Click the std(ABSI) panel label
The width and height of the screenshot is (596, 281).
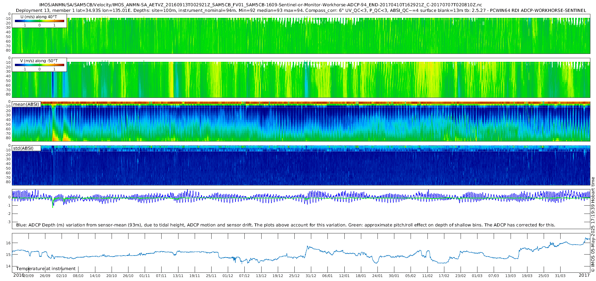click(x=23, y=148)
